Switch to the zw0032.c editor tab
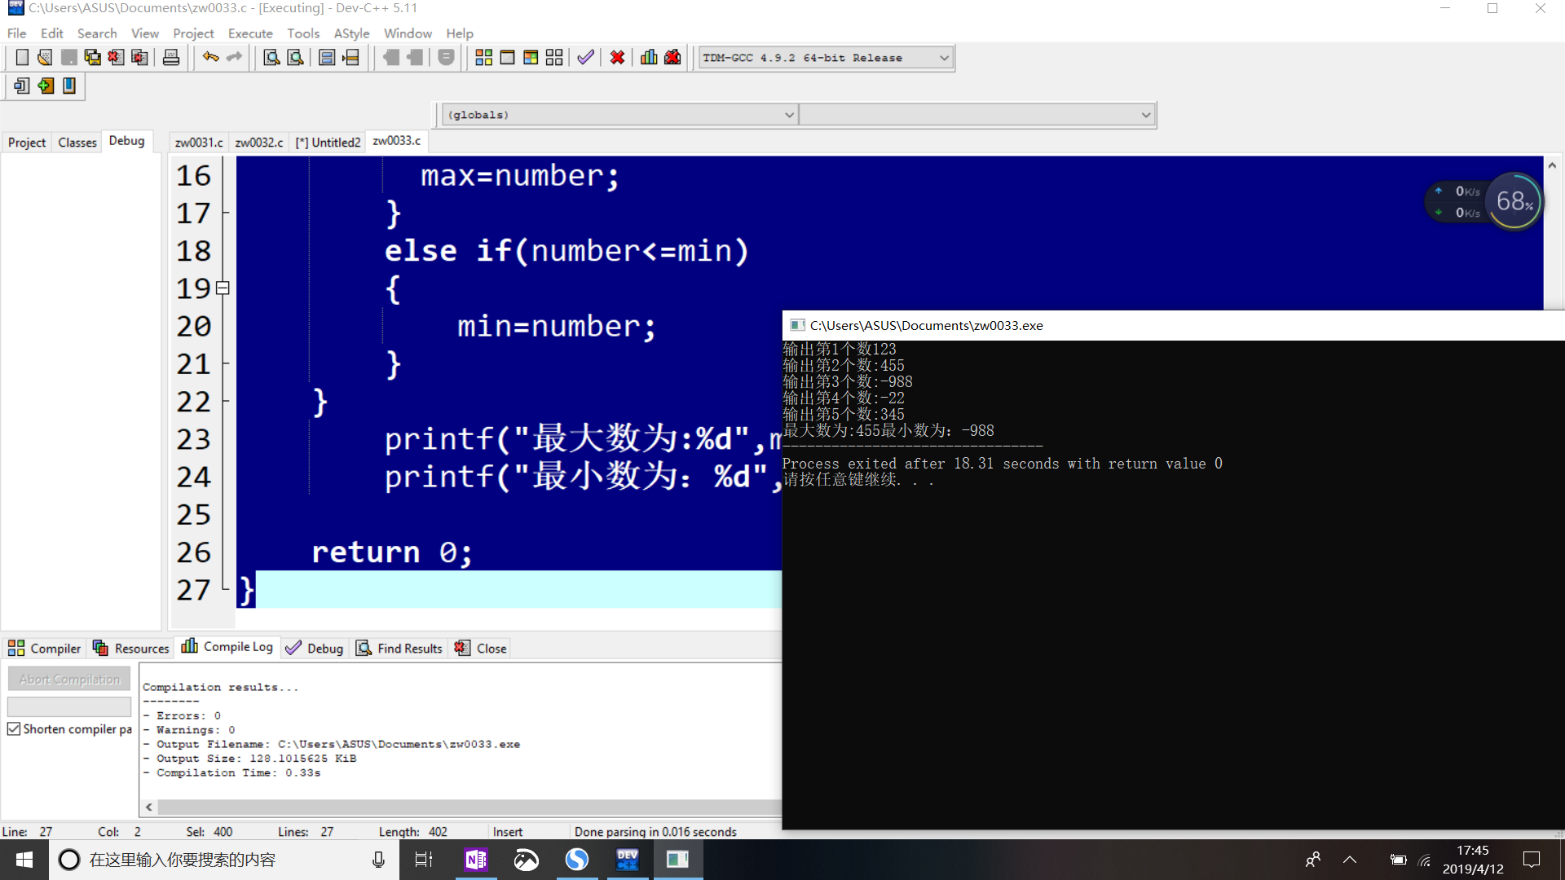The height and width of the screenshot is (880, 1565). click(x=259, y=143)
